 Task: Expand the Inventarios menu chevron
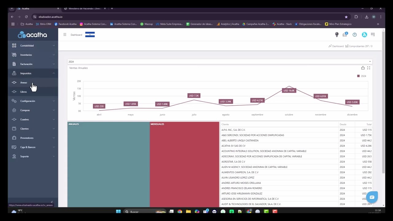pos(54,55)
